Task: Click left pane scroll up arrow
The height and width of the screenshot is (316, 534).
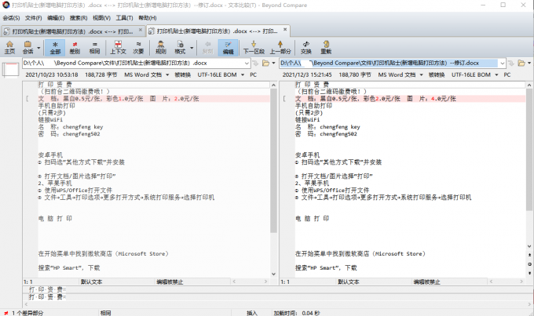Action: click(x=273, y=85)
